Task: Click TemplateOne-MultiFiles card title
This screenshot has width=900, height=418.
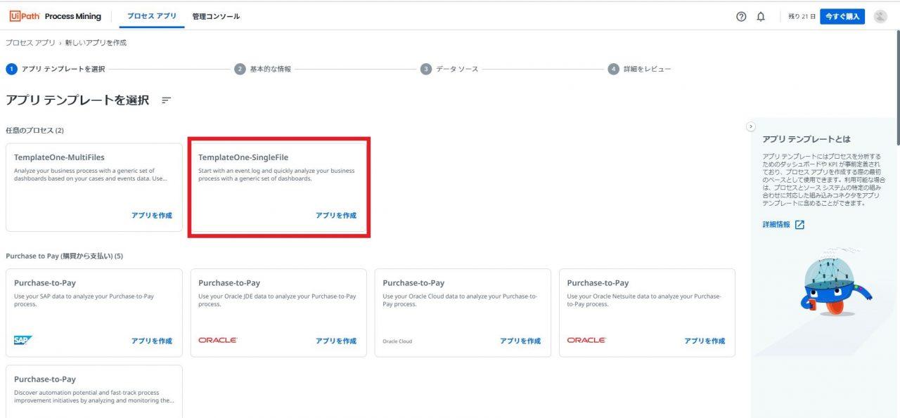Action: click(x=59, y=157)
